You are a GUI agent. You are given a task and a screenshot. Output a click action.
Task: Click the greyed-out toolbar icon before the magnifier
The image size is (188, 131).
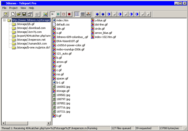pyautogui.click(x=37, y=14)
